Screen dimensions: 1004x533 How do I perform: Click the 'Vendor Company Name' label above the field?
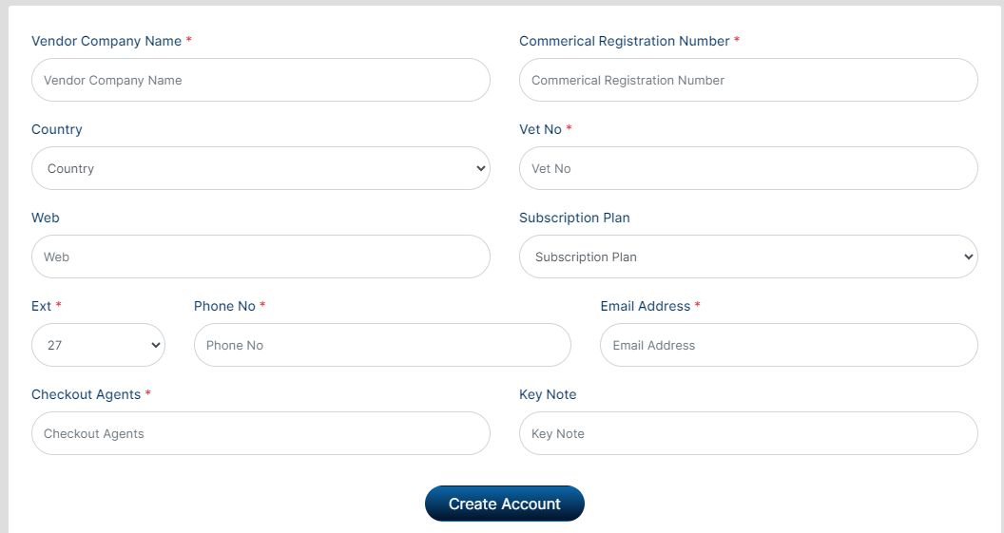106,42
